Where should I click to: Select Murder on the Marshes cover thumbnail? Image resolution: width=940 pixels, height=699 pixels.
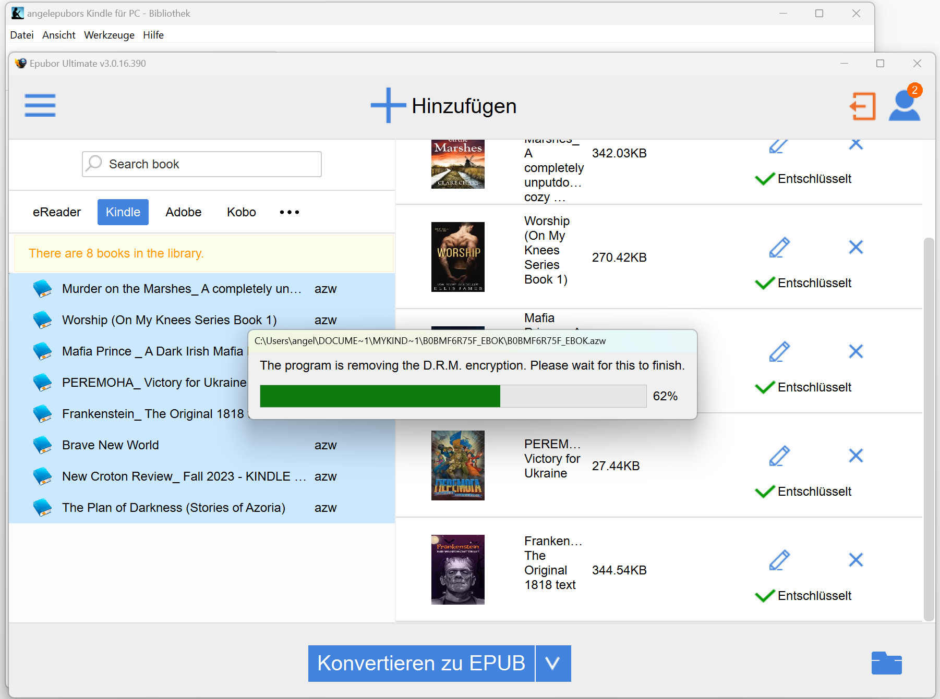coord(458,164)
